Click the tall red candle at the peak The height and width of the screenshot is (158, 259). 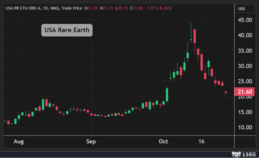[194, 36]
